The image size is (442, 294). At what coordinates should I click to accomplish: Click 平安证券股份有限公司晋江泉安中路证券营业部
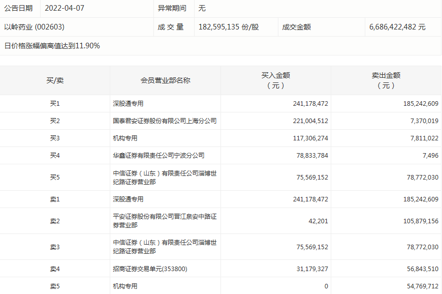[x=165, y=221]
